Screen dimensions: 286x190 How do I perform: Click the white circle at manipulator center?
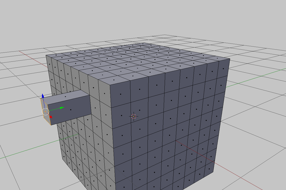45,111
